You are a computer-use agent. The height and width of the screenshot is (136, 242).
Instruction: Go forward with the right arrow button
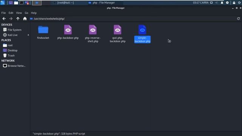pyautogui.click(x=11, y=19)
